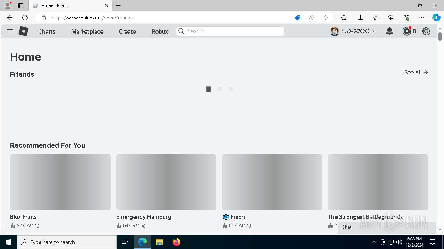Add this page to favorites star
The width and height of the screenshot is (444, 249).
pos(325,18)
